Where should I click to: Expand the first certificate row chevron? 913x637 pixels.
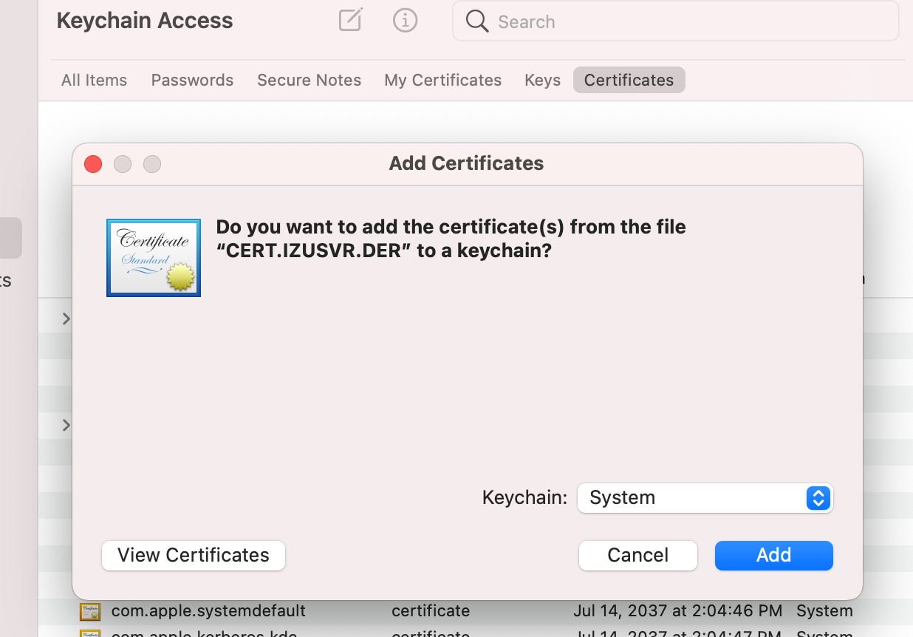click(x=66, y=318)
